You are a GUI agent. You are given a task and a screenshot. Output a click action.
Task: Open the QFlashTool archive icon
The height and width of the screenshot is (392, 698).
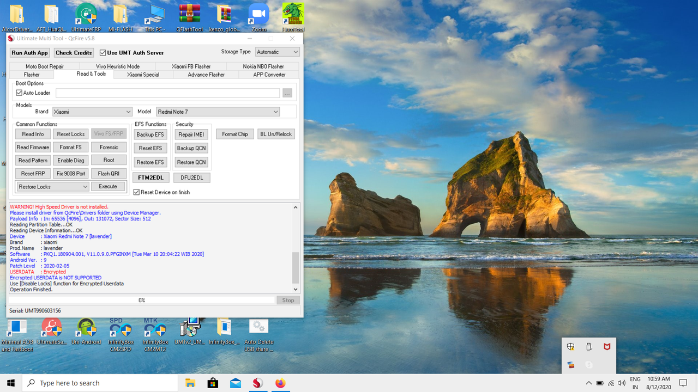tap(189, 16)
